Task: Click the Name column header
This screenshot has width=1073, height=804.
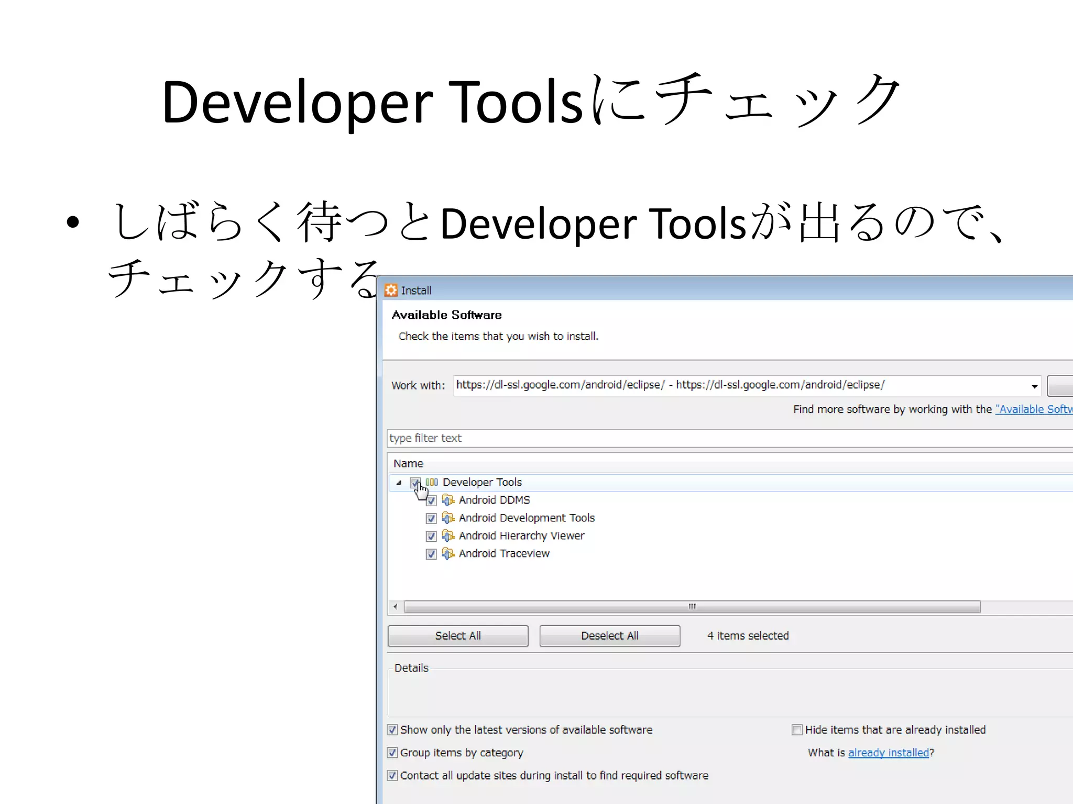Action: pyautogui.click(x=730, y=463)
